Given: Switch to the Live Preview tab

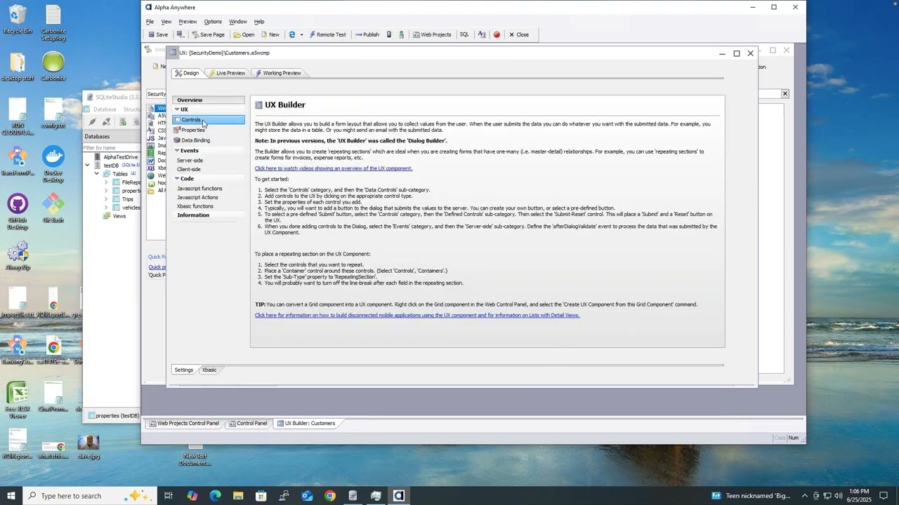Looking at the screenshot, I should coord(227,73).
